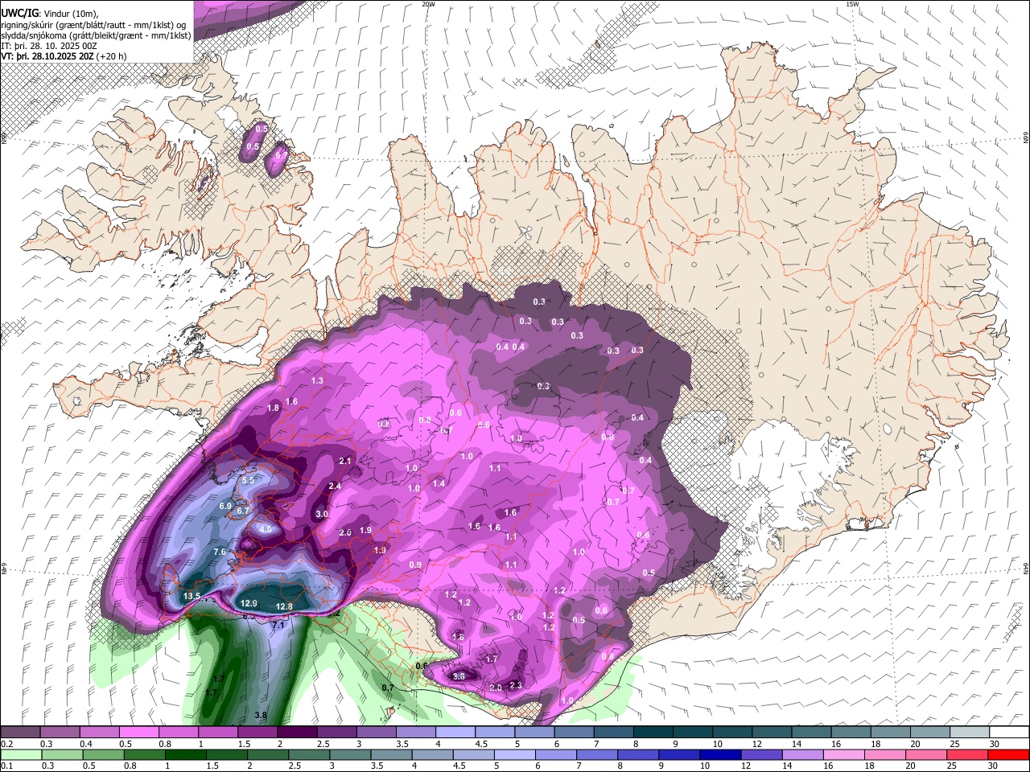This screenshot has height=772, width=1030.
Task: Click the 12.9 precipitation value on map
Action: click(x=249, y=604)
